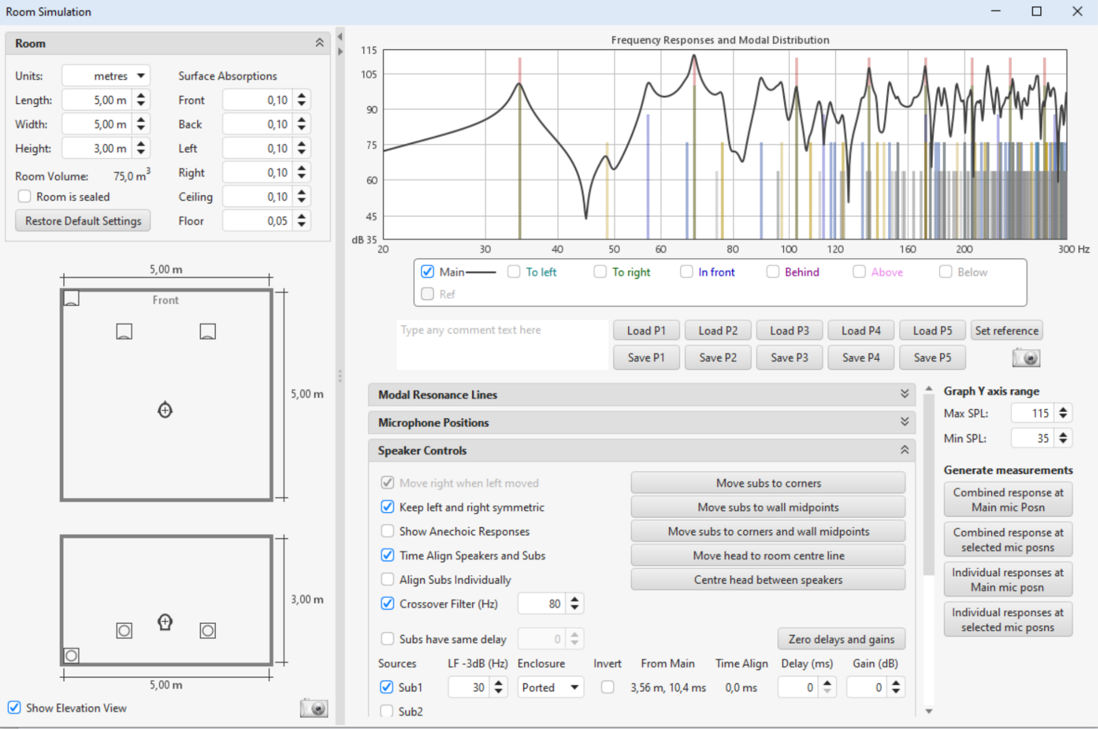Image resolution: width=1098 pixels, height=729 pixels.
Task: Click Move subs to corners
Action: coord(768,483)
